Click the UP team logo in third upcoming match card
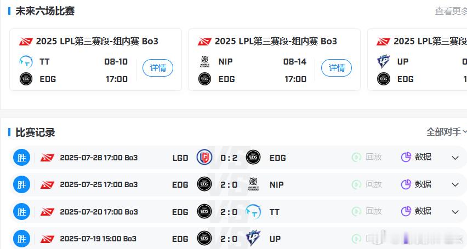 pos(383,62)
